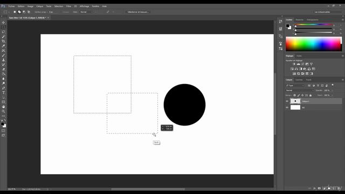Open the Opacity value dropdown
The image size is (345, 194).
click(332, 91)
